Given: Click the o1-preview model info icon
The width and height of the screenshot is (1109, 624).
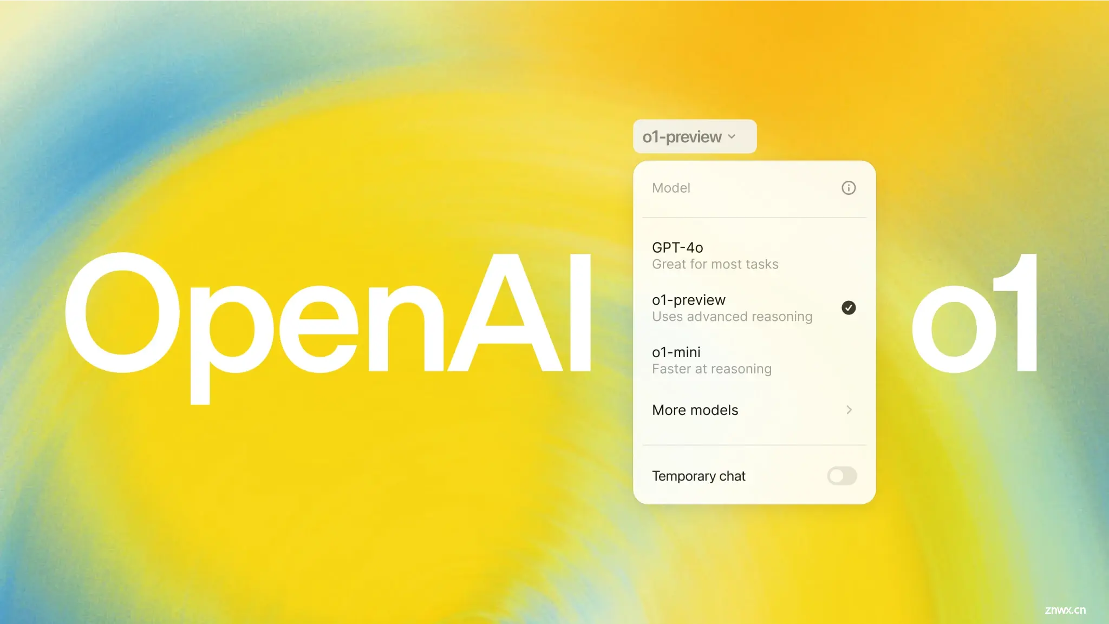Looking at the screenshot, I should pos(848,188).
